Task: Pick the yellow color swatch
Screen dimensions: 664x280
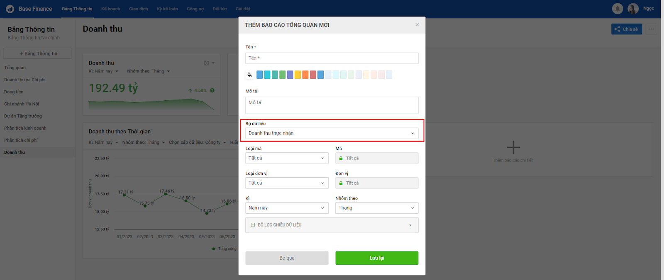Action: tap(298, 75)
